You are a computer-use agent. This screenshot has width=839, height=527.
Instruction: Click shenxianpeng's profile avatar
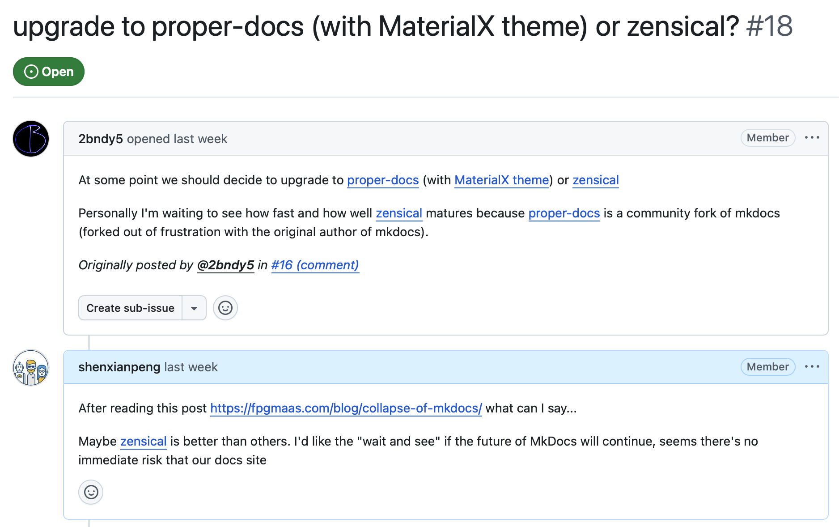pyautogui.click(x=31, y=368)
